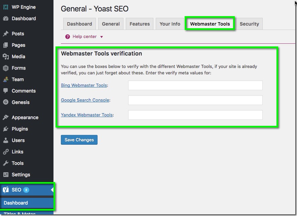
Task: Switch to the Features tab
Action: click(139, 24)
